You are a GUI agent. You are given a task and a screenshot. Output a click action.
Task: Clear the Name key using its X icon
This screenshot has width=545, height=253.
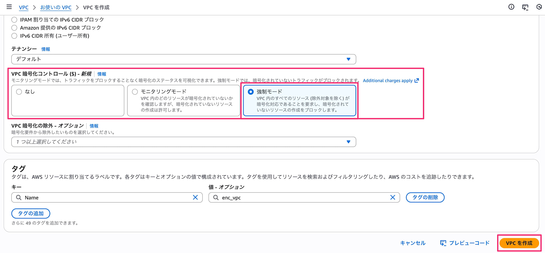click(x=195, y=197)
